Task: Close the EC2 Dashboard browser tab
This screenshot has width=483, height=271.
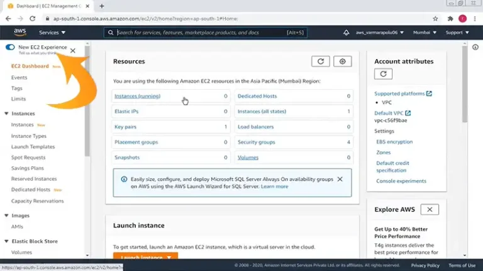Action: pyautogui.click(x=87, y=6)
